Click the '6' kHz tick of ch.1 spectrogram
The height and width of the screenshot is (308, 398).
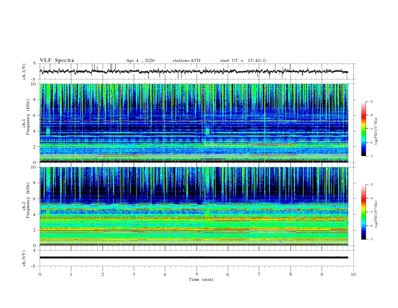(36, 115)
